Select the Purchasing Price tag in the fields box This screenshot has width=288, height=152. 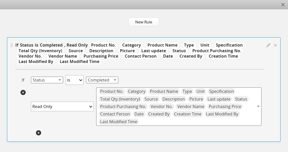[x=225, y=106]
